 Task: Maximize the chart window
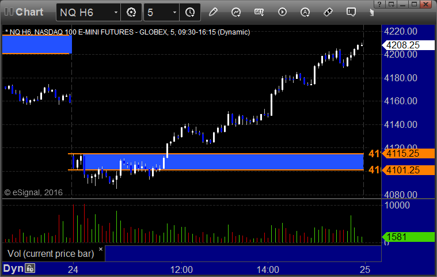414,4
